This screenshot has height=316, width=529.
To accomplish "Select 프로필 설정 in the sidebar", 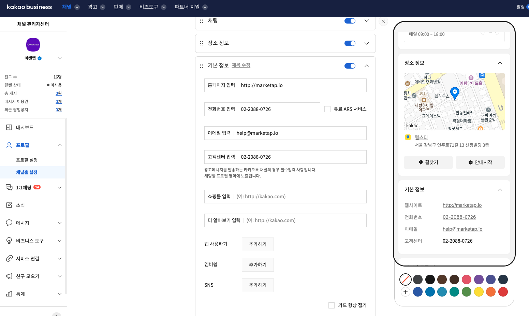I will pos(27,160).
